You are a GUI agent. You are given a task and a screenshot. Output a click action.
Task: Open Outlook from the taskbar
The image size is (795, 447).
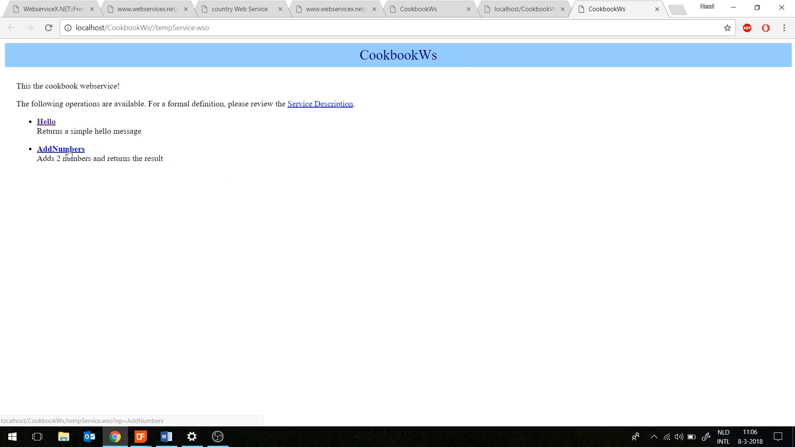89,437
